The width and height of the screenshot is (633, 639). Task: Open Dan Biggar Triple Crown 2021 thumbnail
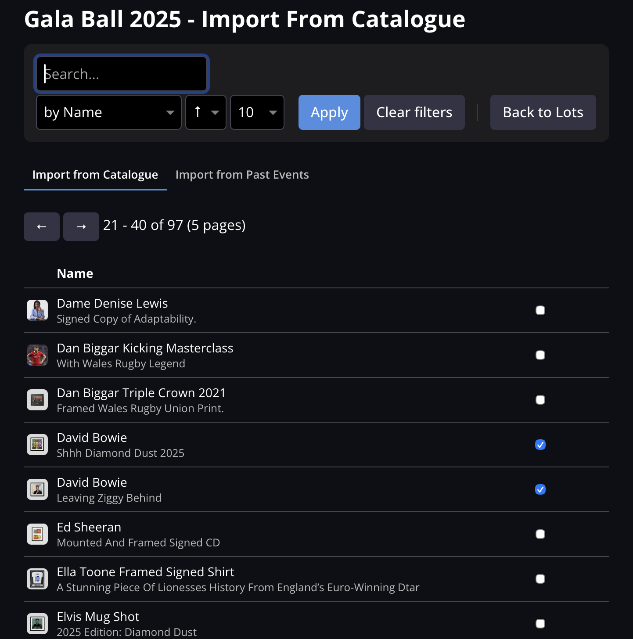37,400
